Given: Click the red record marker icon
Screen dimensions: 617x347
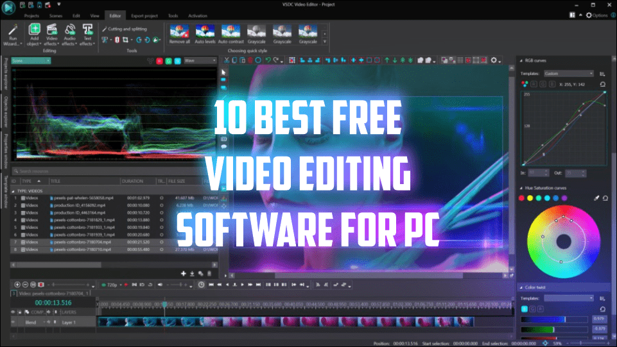Looking at the screenshot, I should (126, 285).
